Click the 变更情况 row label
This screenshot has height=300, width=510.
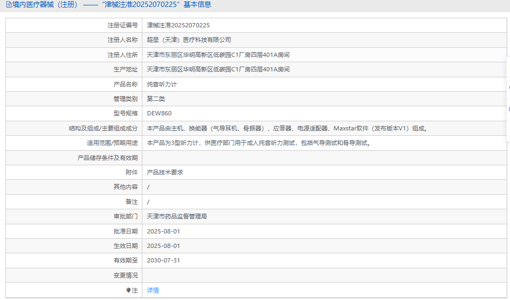coord(125,275)
